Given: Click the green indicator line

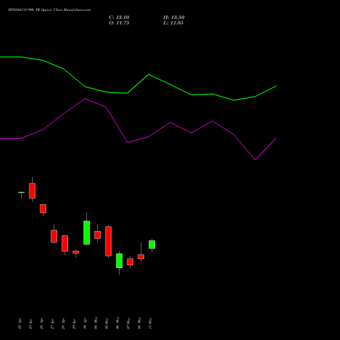Looking at the screenshot, I should (x=149, y=75).
